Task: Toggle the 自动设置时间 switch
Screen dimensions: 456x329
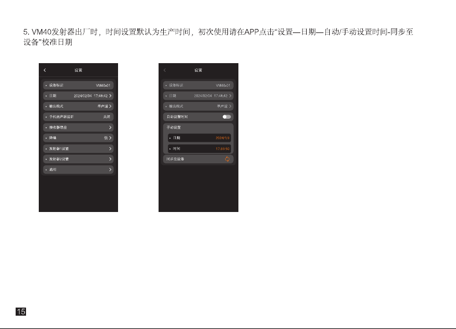Action: click(227, 117)
